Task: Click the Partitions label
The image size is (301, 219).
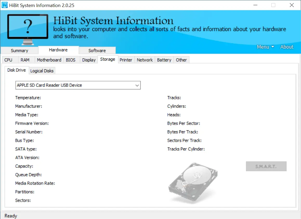Action: pyautogui.click(x=25, y=192)
